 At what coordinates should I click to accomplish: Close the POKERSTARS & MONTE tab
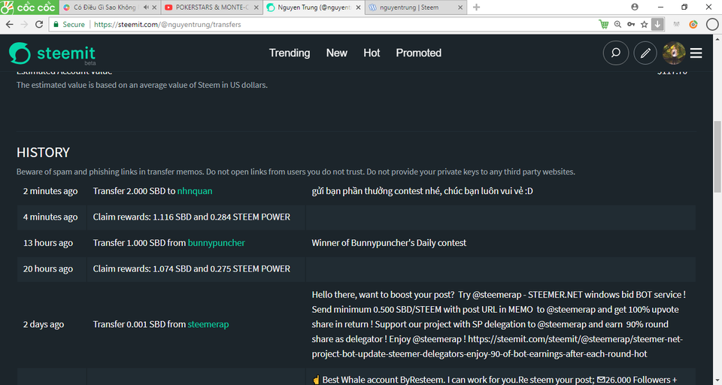pyautogui.click(x=256, y=8)
